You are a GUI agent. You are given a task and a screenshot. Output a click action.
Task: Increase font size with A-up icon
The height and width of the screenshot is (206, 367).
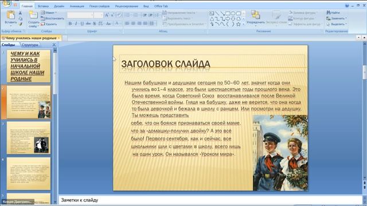pyautogui.click(x=107, y=15)
